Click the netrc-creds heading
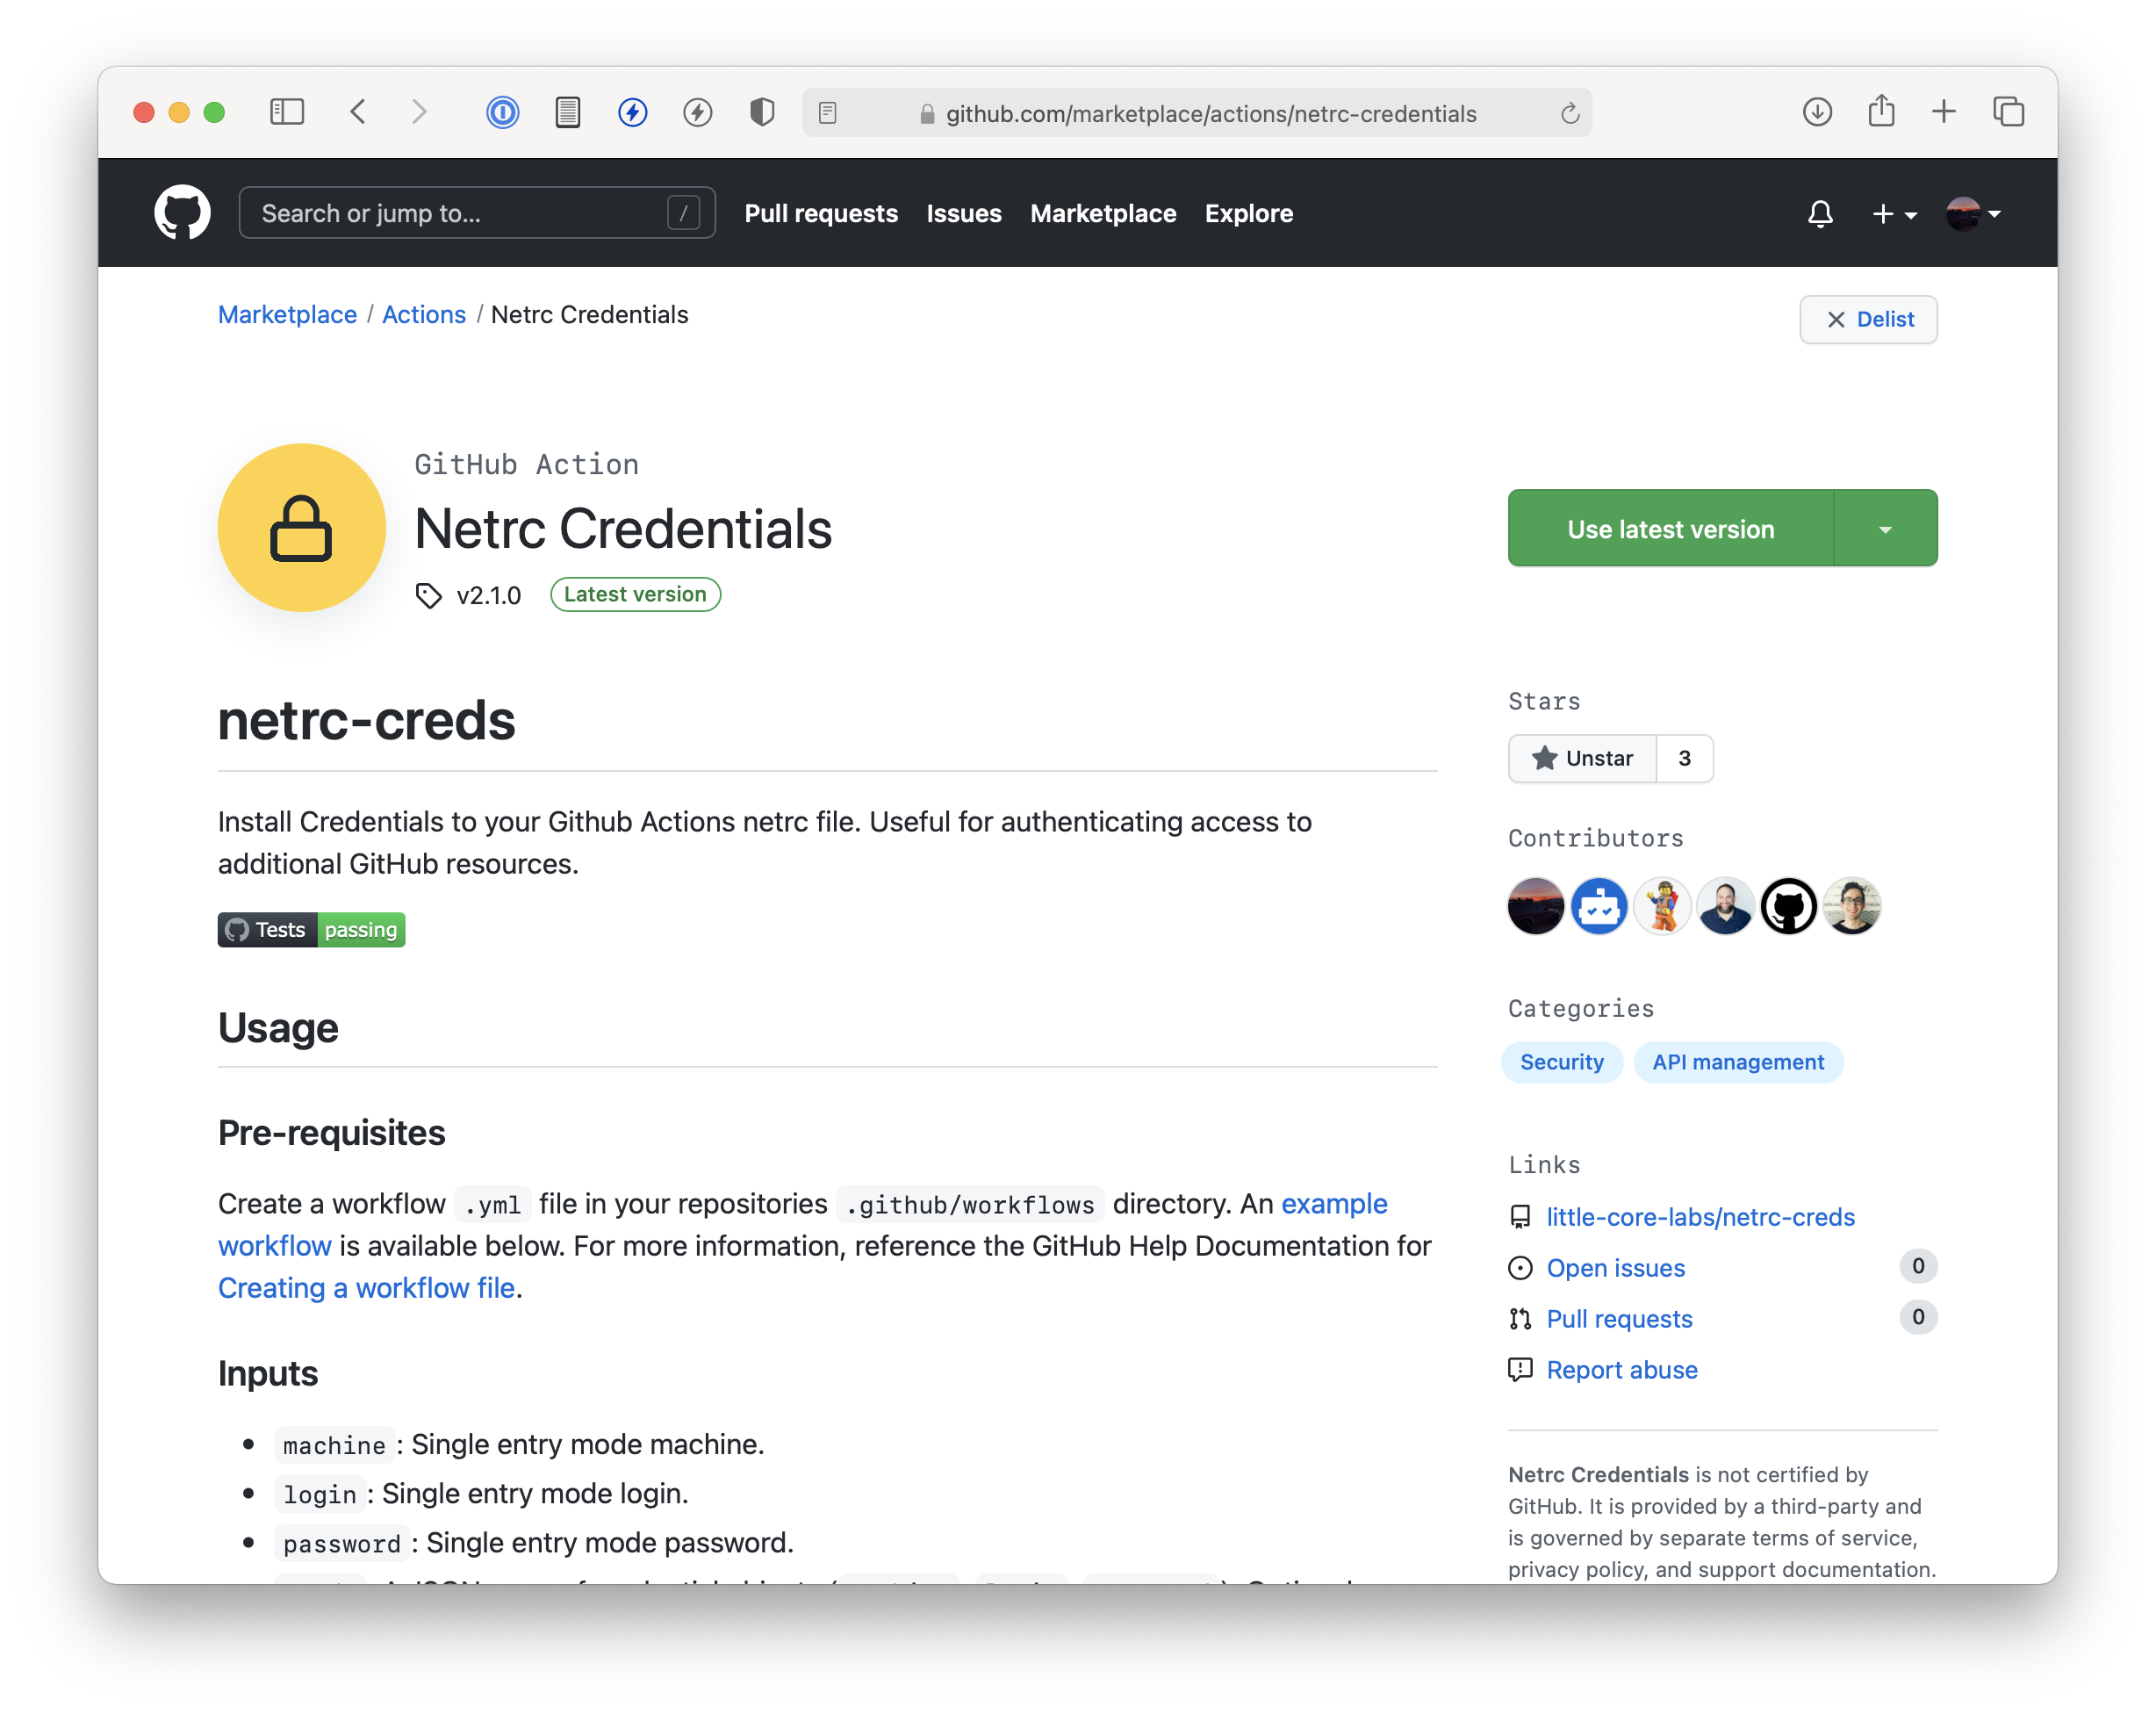The image size is (2156, 1714). [366, 720]
